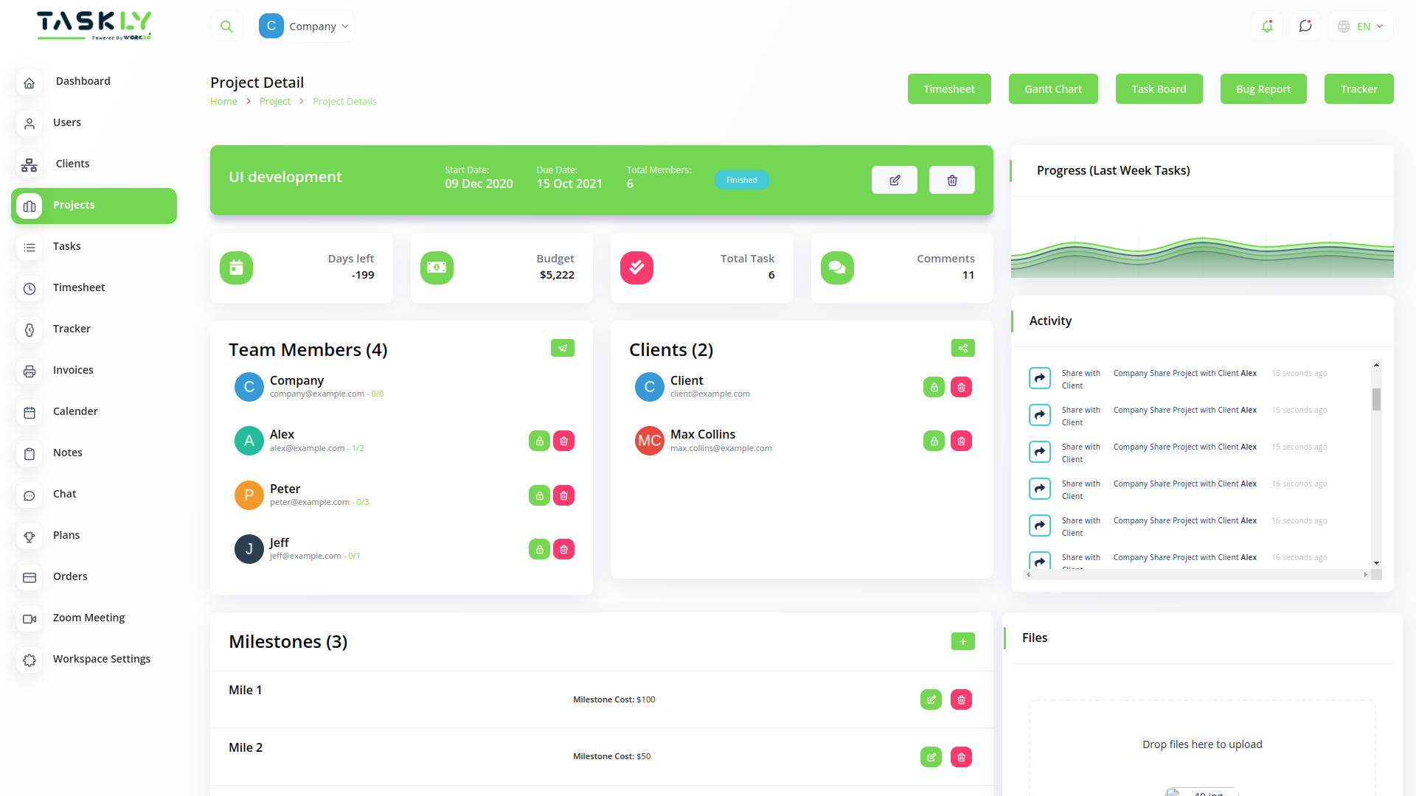The width and height of the screenshot is (1416, 796).
Task: Open the Company workspace dropdown
Action: [305, 25]
